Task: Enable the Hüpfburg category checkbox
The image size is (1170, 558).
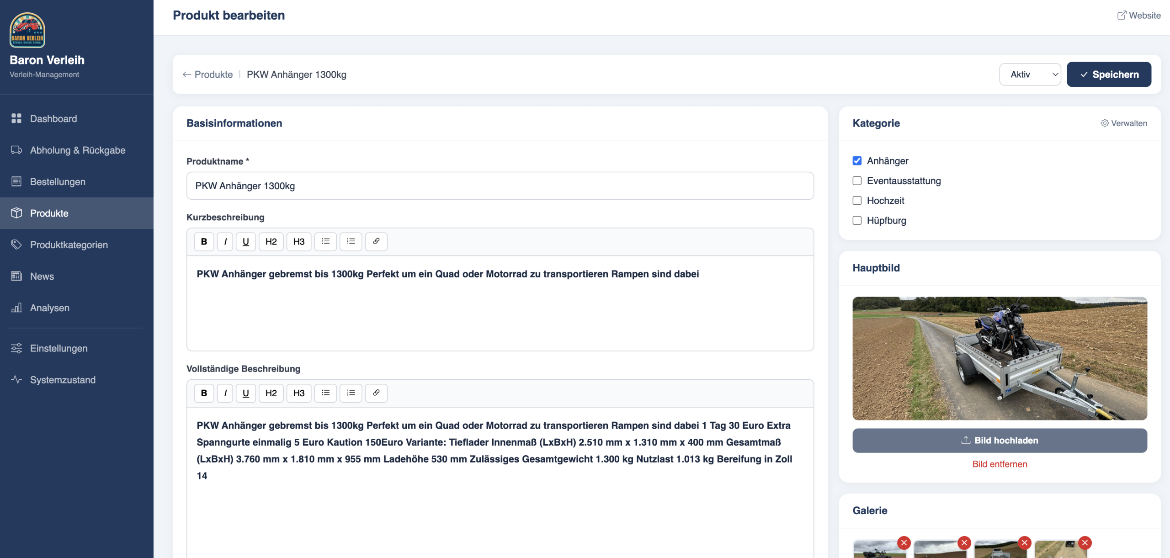Action: click(857, 220)
